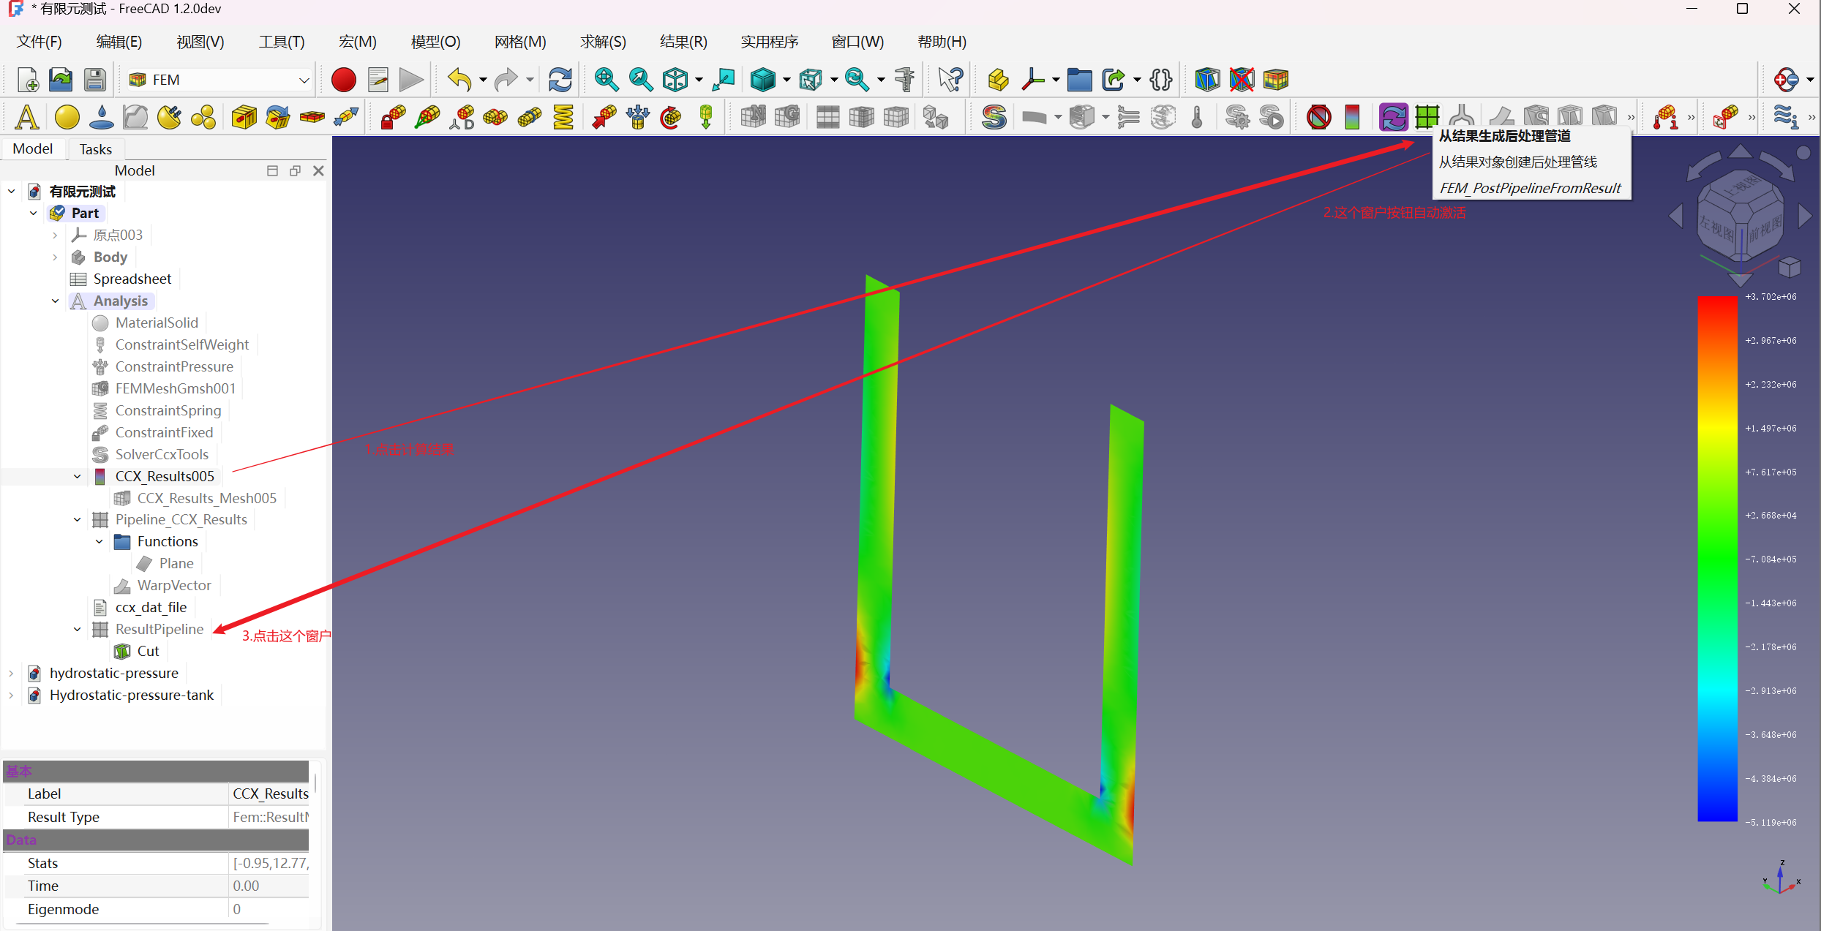Click the purge results red circle icon

(1318, 117)
